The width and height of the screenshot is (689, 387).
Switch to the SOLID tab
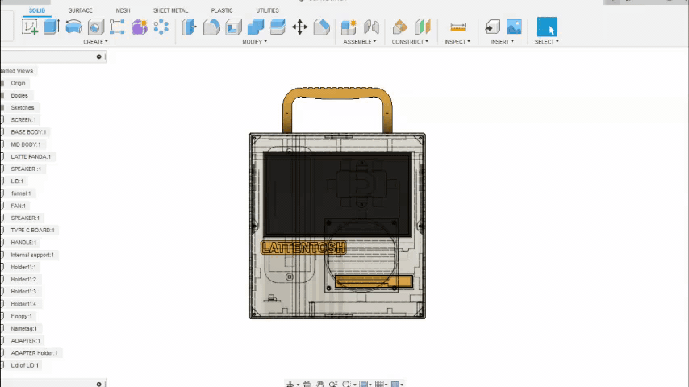(37, 10)
